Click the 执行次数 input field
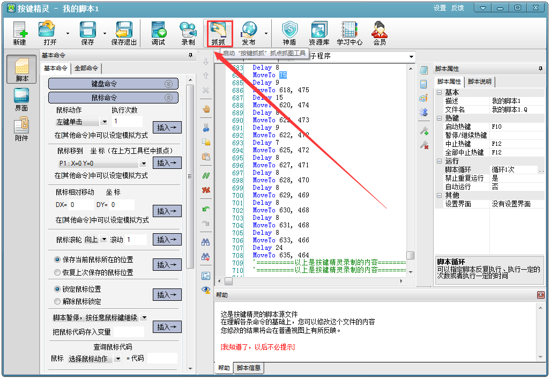Viewport: 550px width, 378px height. tap(128, 121)
